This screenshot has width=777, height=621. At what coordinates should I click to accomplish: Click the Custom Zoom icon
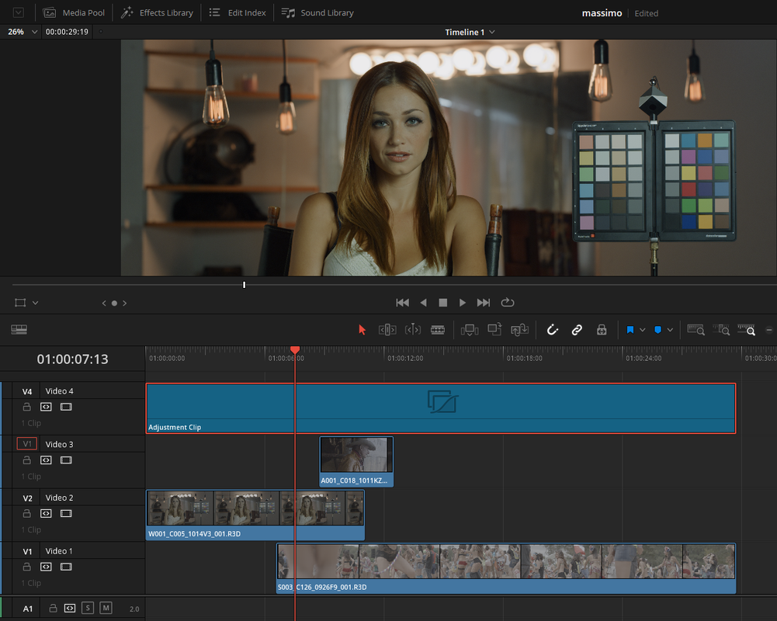[746, 329]
